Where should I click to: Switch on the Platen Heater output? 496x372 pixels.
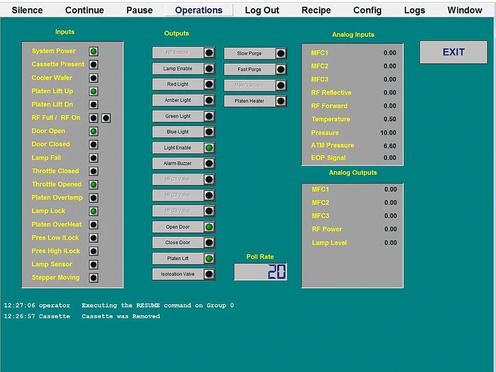click(x=255, y=101)
